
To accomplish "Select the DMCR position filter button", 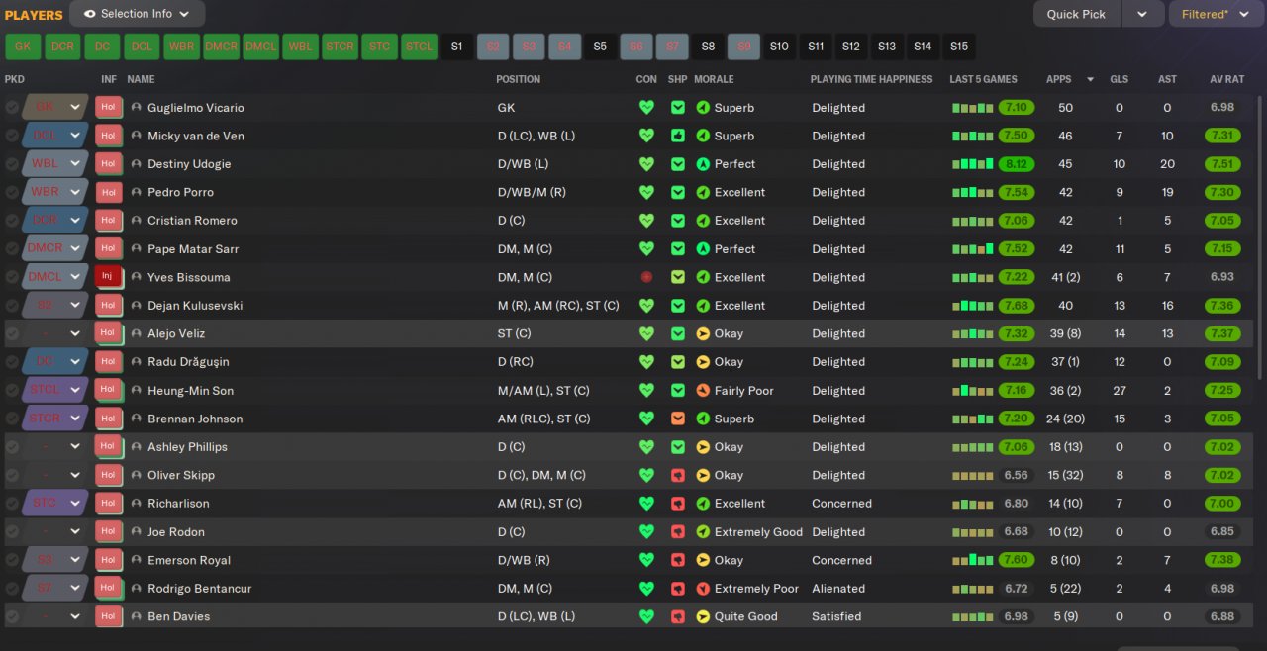I will tap(221, 46).
